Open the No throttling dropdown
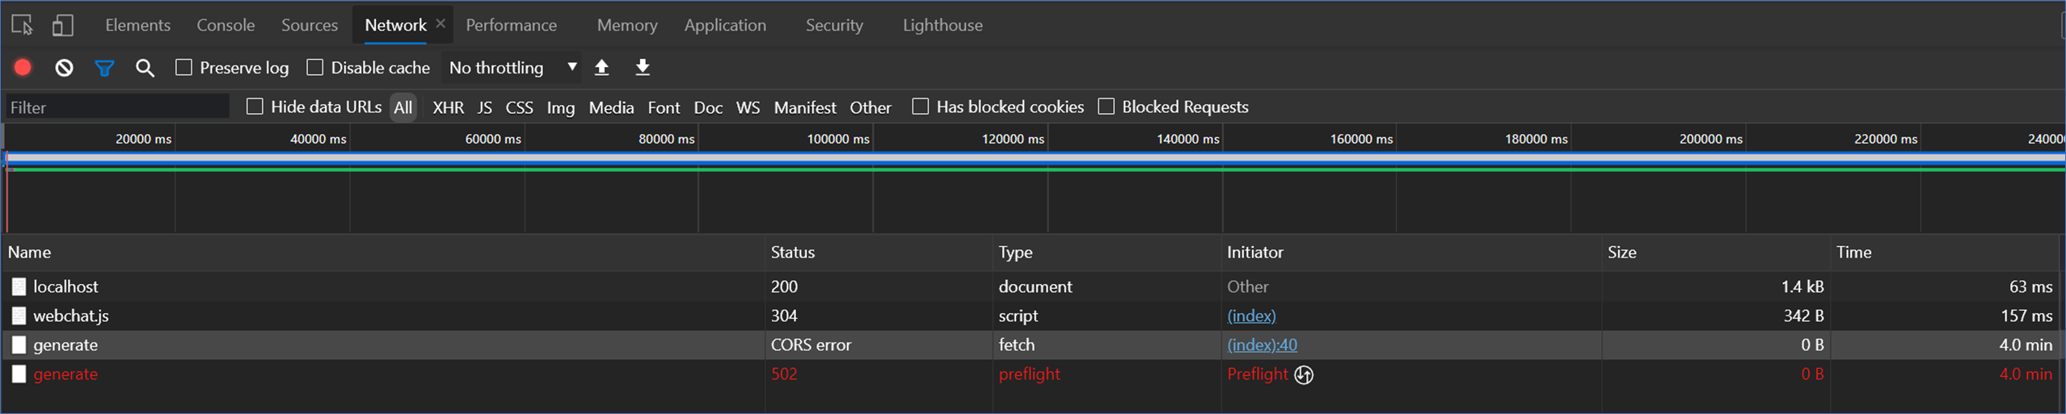Viewport: 2066px width, 414px height. coord(512,68)
